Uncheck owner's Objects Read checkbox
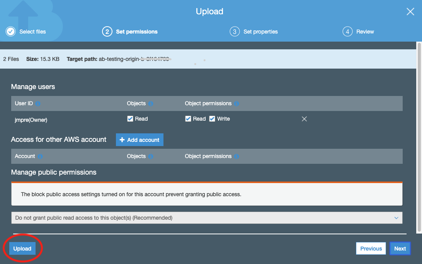The width and height of the screenshot is (422, 264). click(130, 119)
